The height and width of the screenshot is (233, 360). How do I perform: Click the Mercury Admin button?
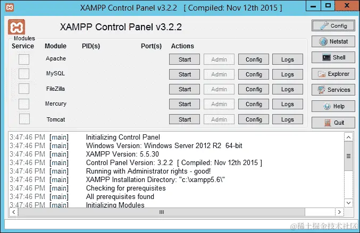tap(219, 104)
